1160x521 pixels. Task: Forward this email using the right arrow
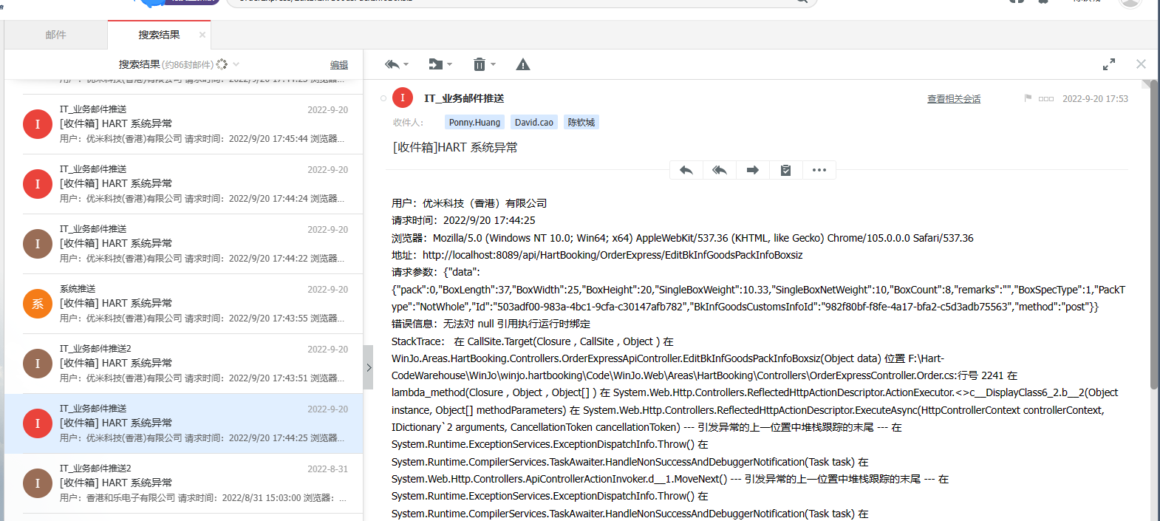click(752, 170)
